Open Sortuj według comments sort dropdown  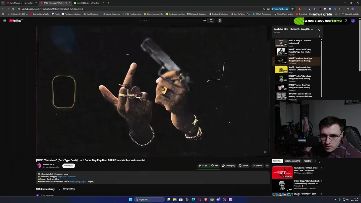pos(67,189)
